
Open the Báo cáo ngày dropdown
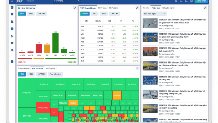click(154, 14)
